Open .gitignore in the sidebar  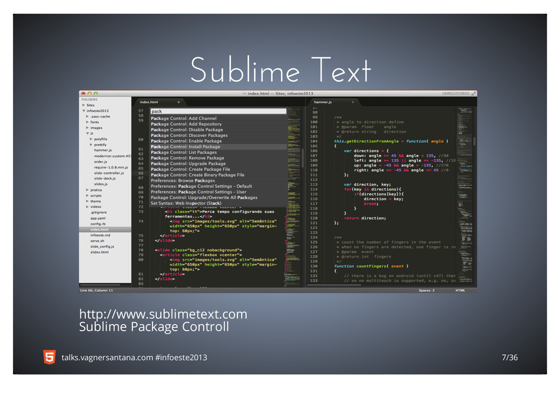pyautogui.click(x=98, y=212)
